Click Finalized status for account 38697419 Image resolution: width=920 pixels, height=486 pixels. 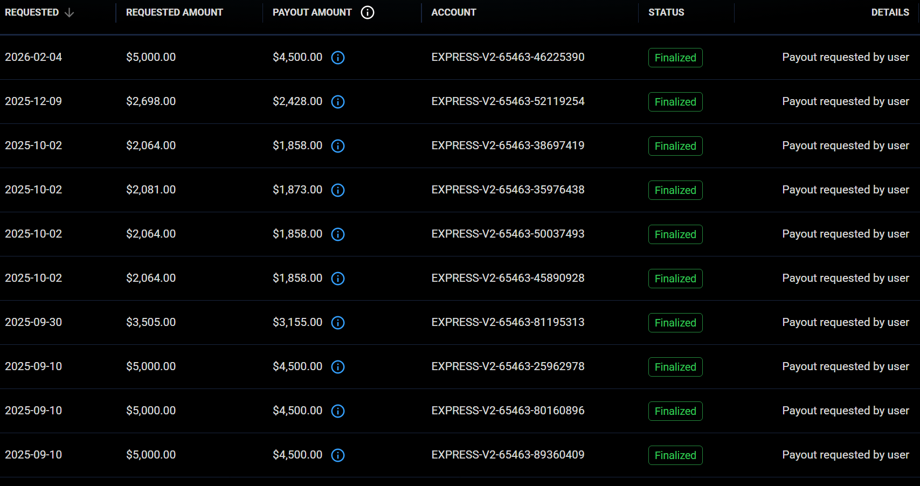pyautogui.click(x=675, y=146)
